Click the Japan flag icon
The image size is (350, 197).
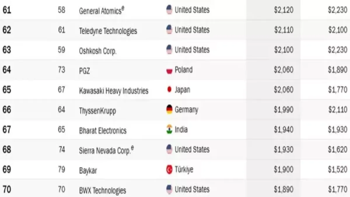coord(169,90)
